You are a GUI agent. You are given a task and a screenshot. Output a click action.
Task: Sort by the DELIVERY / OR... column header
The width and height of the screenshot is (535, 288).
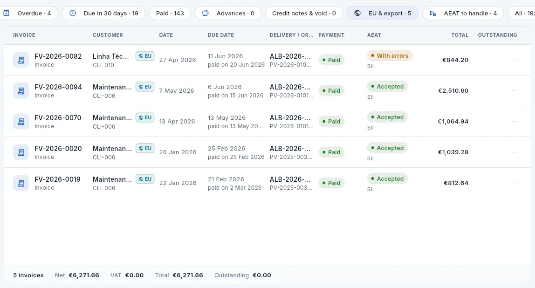pos(291,35)
